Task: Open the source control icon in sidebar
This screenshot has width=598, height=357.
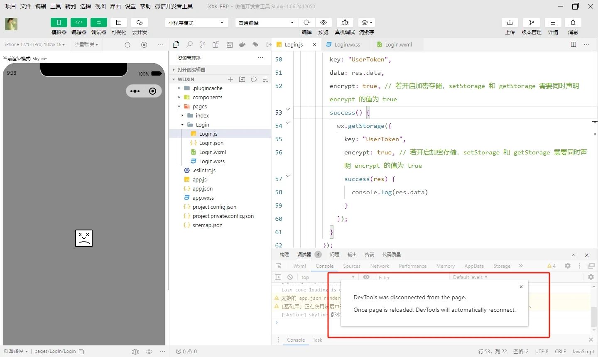Action: point(203,44)
